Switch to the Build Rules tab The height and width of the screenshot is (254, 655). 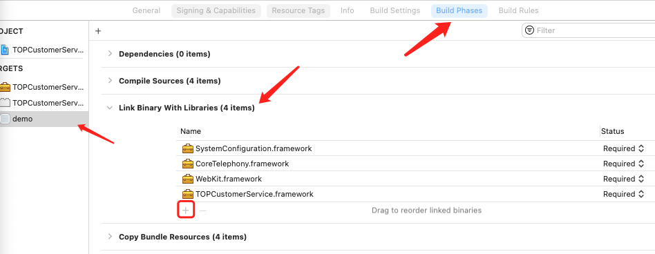(x=518, y=11)
